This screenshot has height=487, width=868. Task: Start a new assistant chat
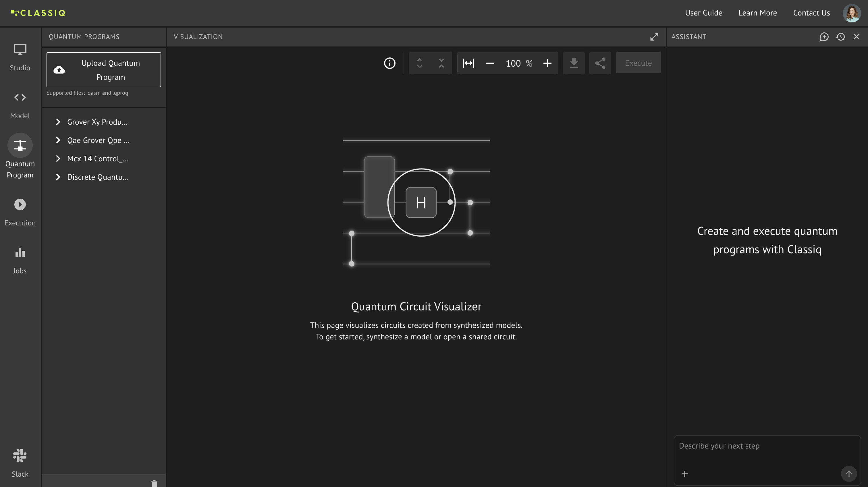(x=824, y=37)
